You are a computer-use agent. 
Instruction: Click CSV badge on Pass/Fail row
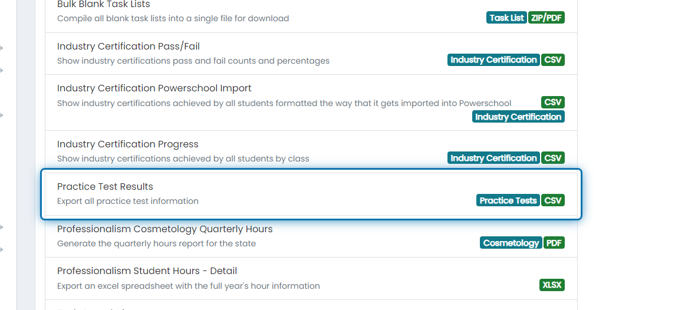pos(553,60)
